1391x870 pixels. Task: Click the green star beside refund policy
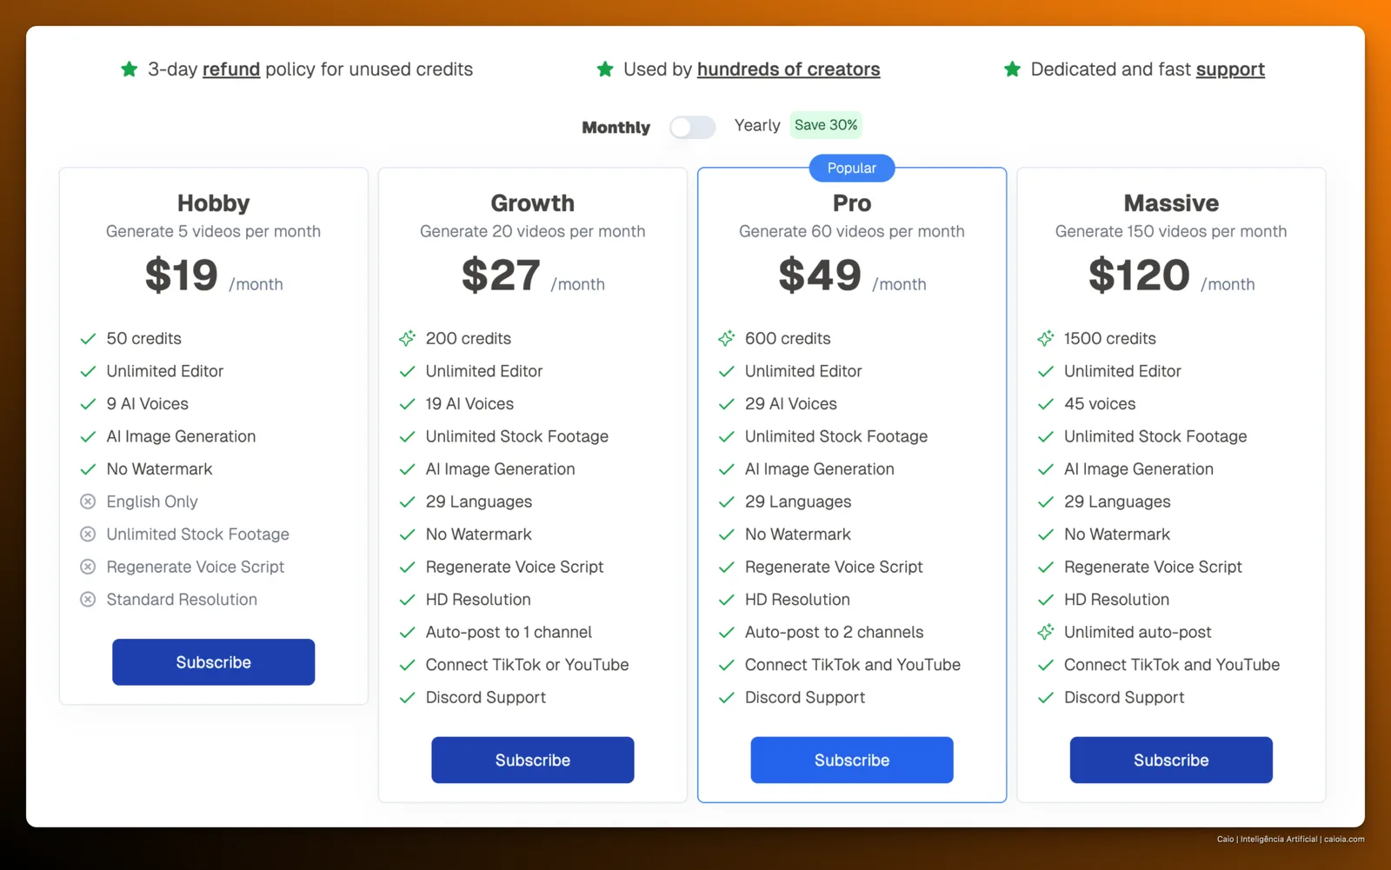pos(130,70)
